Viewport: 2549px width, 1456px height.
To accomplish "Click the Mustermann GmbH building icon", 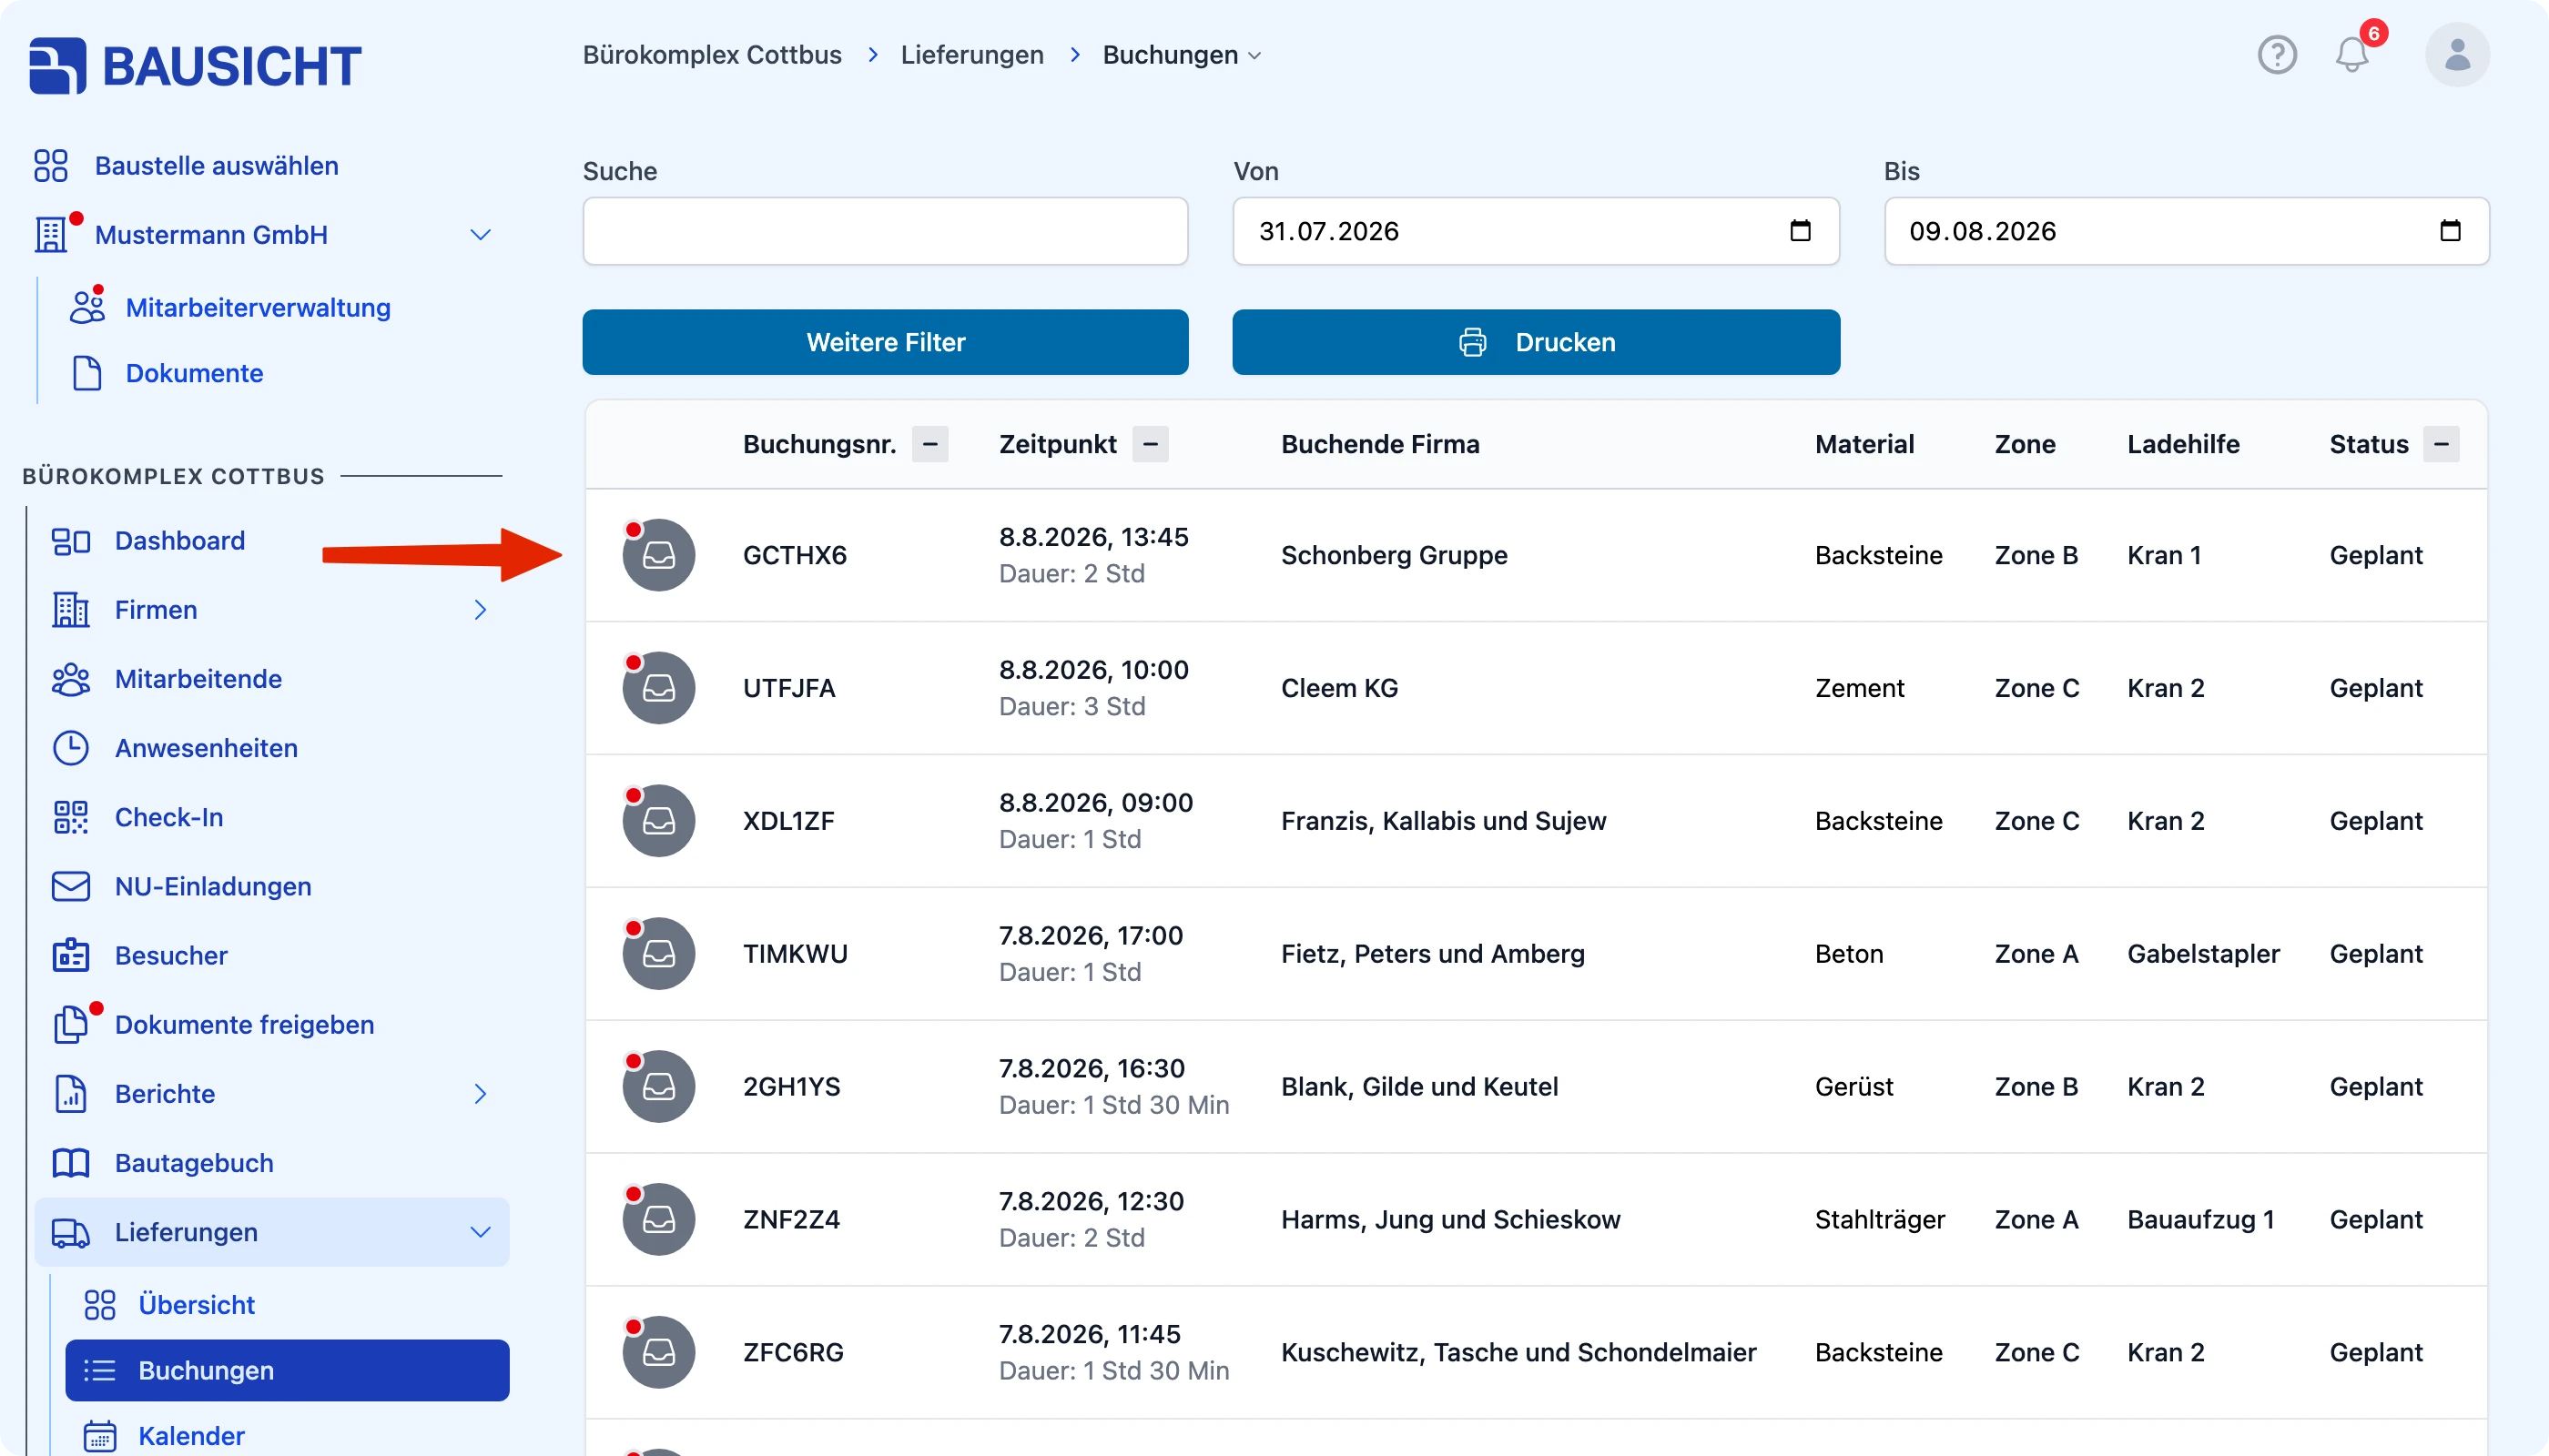I will tap(51, 235).
